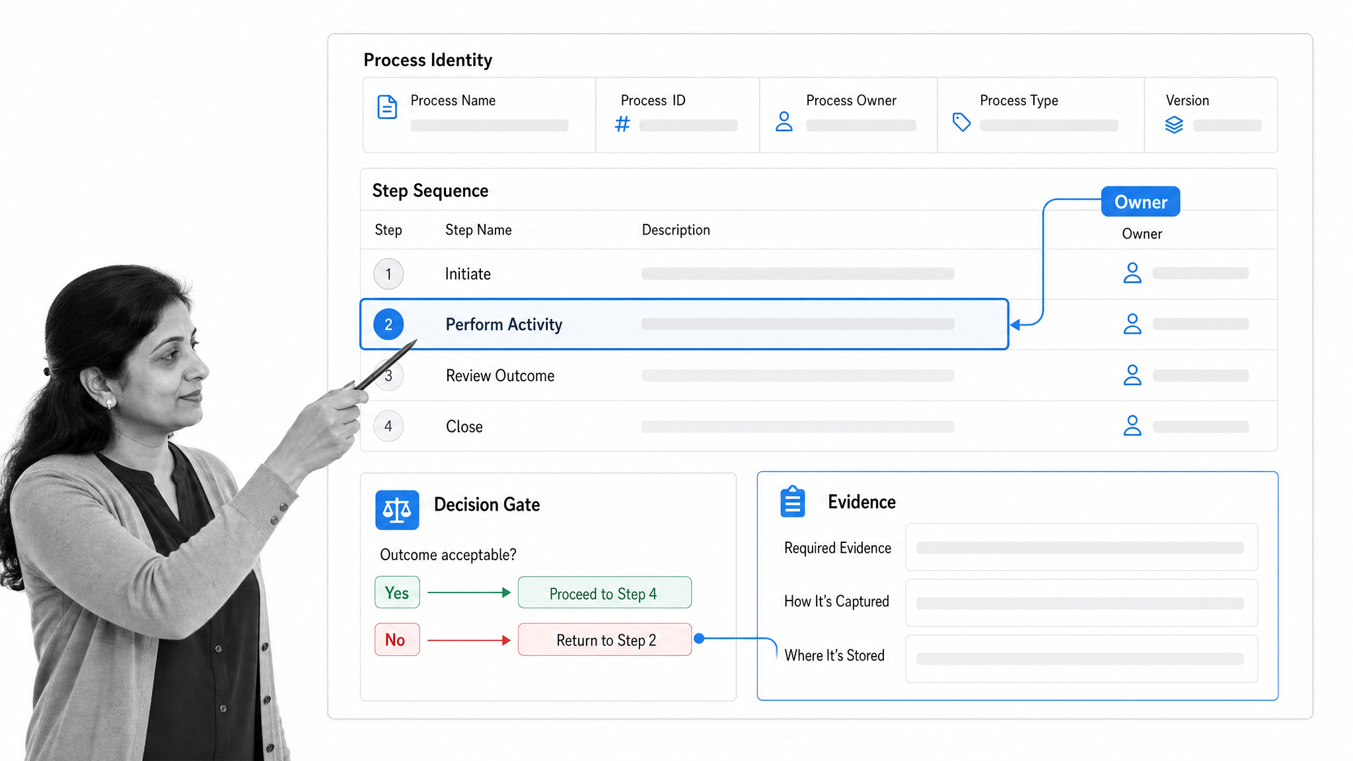This screenshot has width=1353, height=761.
Task: Click the Close step name
Action: coord(464,427)
